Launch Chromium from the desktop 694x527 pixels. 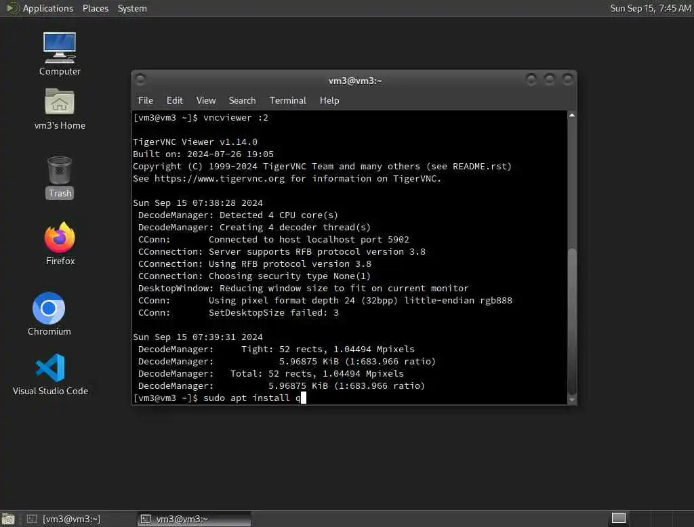49,314
